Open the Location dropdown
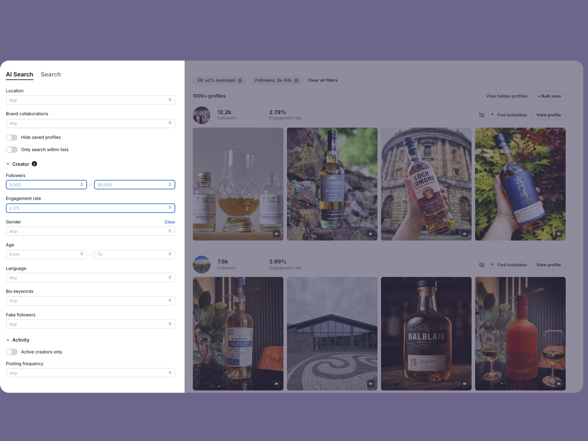The image size is (588, 441). click(x=90, y=100)
